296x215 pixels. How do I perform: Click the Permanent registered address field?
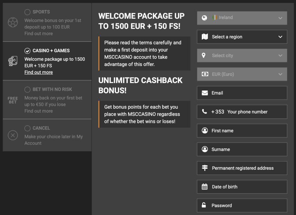click(x=242, y=168)
